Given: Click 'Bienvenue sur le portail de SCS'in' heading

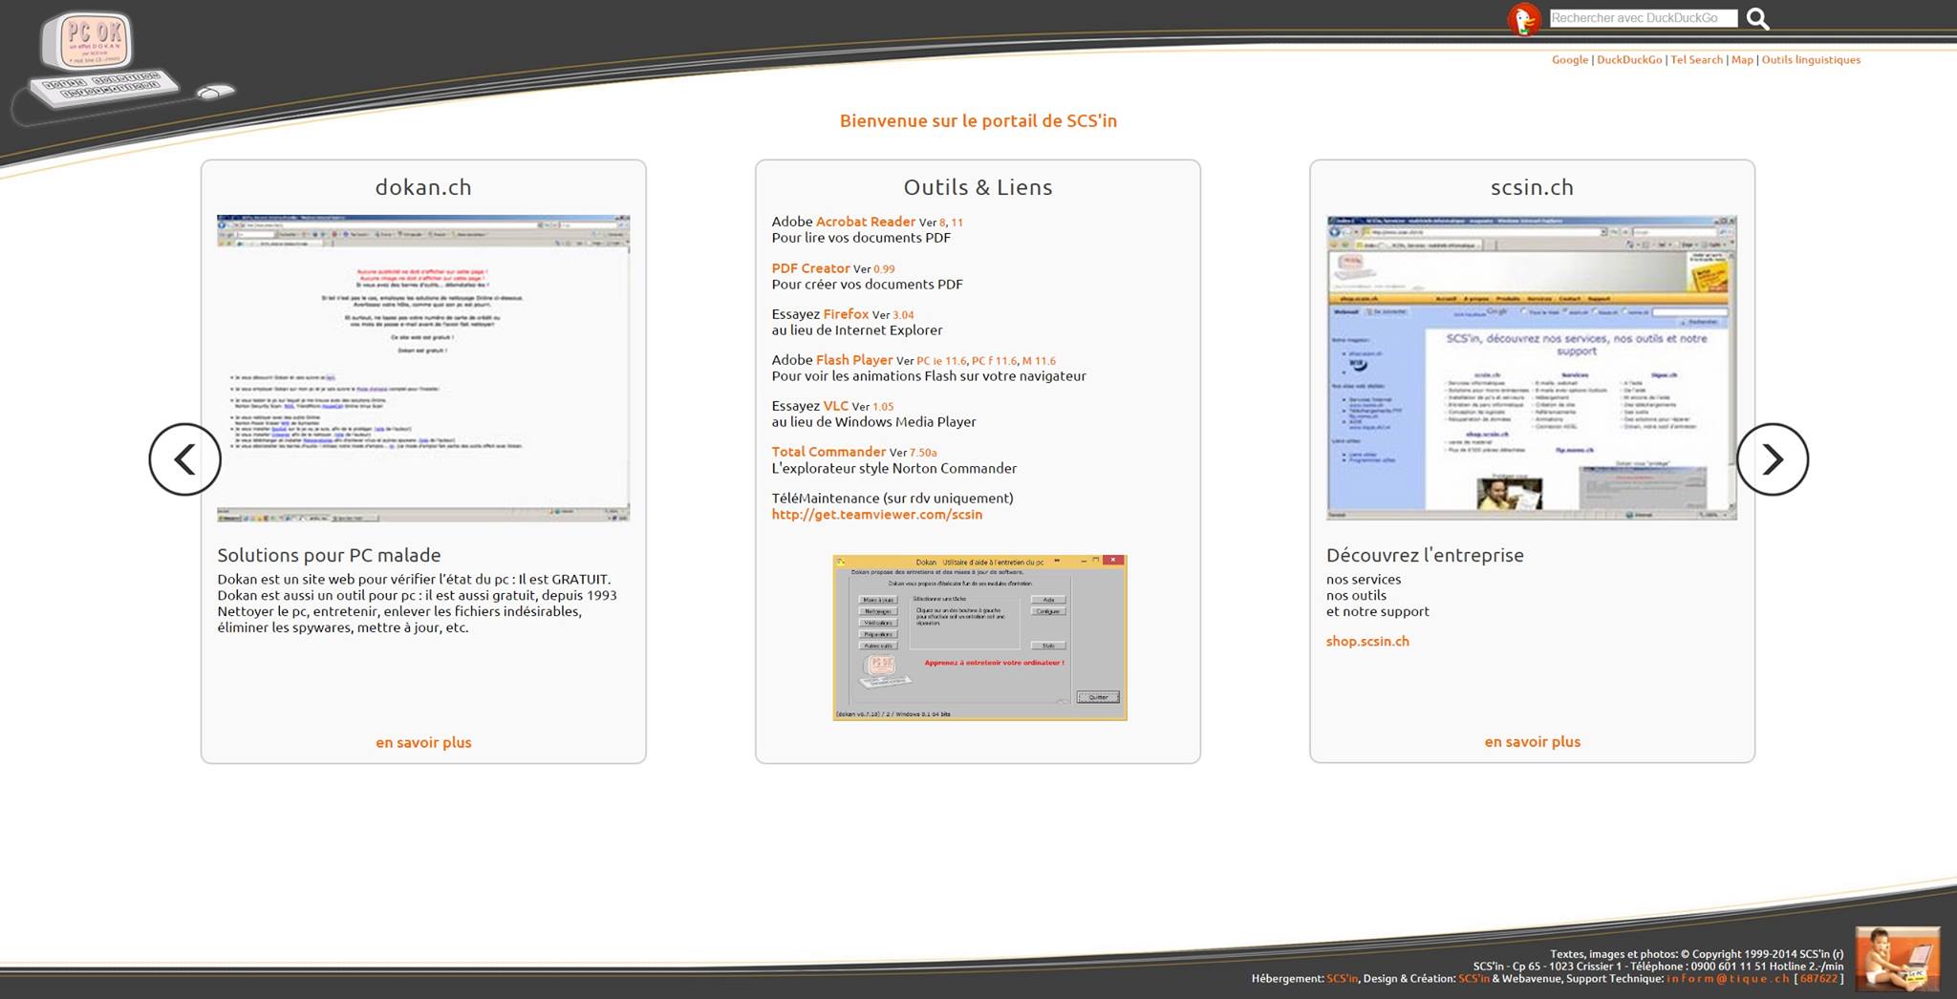Looking at the screenshot, I should (x=978, y=121).
